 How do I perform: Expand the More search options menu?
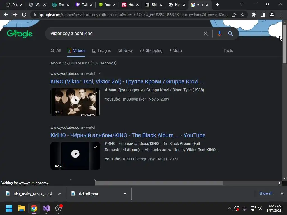tap(175, 50)
